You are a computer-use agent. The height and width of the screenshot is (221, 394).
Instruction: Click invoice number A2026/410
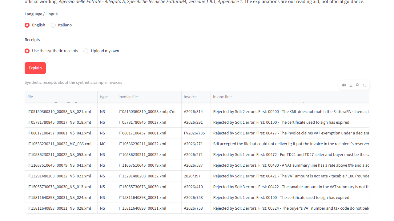pyautogui.click(x=196, y=187)
